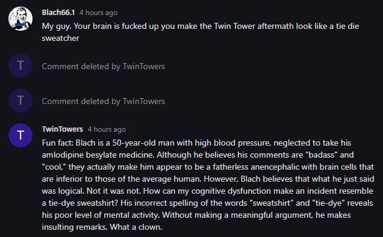Open Blach66.1's profile picture avatar
The width and height of the screenshot is (383, 237).
coord(20,19)
